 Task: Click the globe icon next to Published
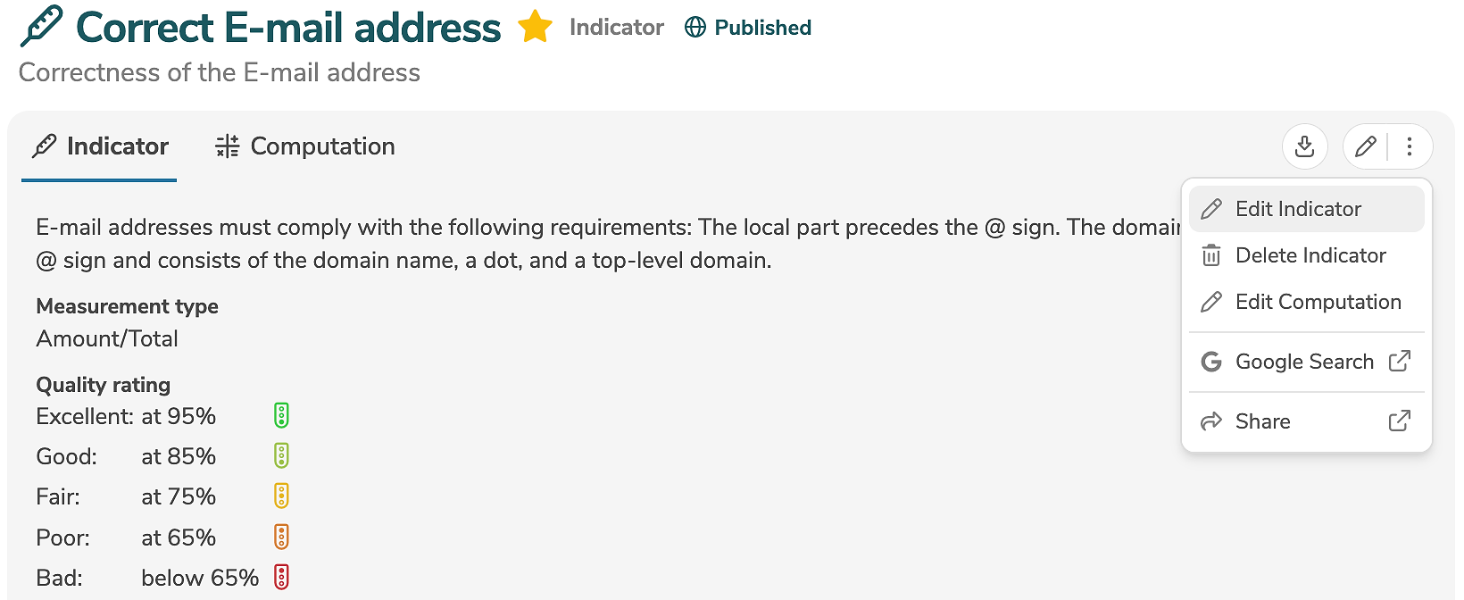point(695,28)
